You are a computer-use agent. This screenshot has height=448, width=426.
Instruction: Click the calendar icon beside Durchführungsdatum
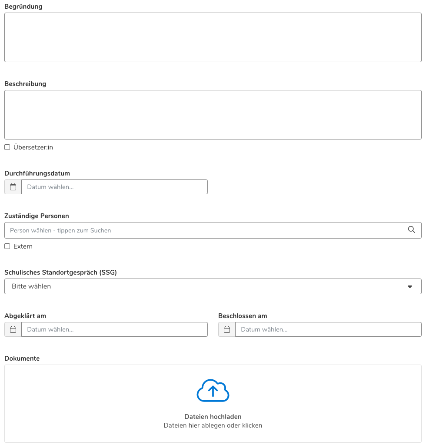13,187
